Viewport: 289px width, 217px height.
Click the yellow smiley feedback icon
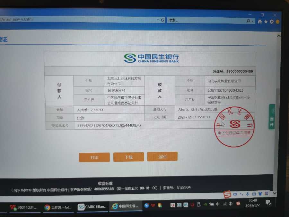point(277,22)
